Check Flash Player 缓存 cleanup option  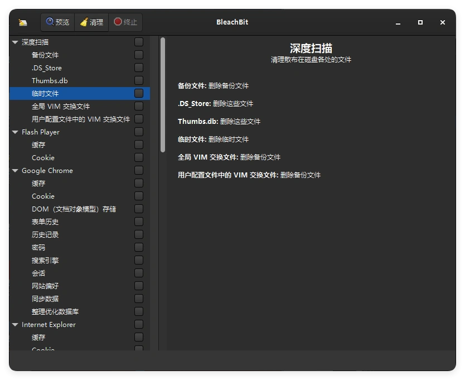point(138,145)
